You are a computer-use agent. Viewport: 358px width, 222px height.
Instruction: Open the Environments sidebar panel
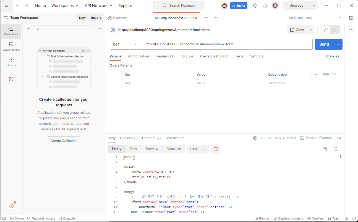tap(11, 47)
